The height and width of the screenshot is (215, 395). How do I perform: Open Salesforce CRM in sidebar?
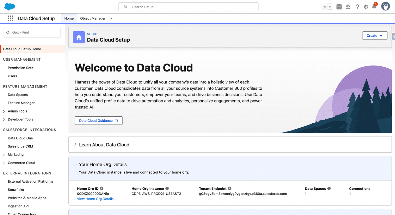(20, 146)
